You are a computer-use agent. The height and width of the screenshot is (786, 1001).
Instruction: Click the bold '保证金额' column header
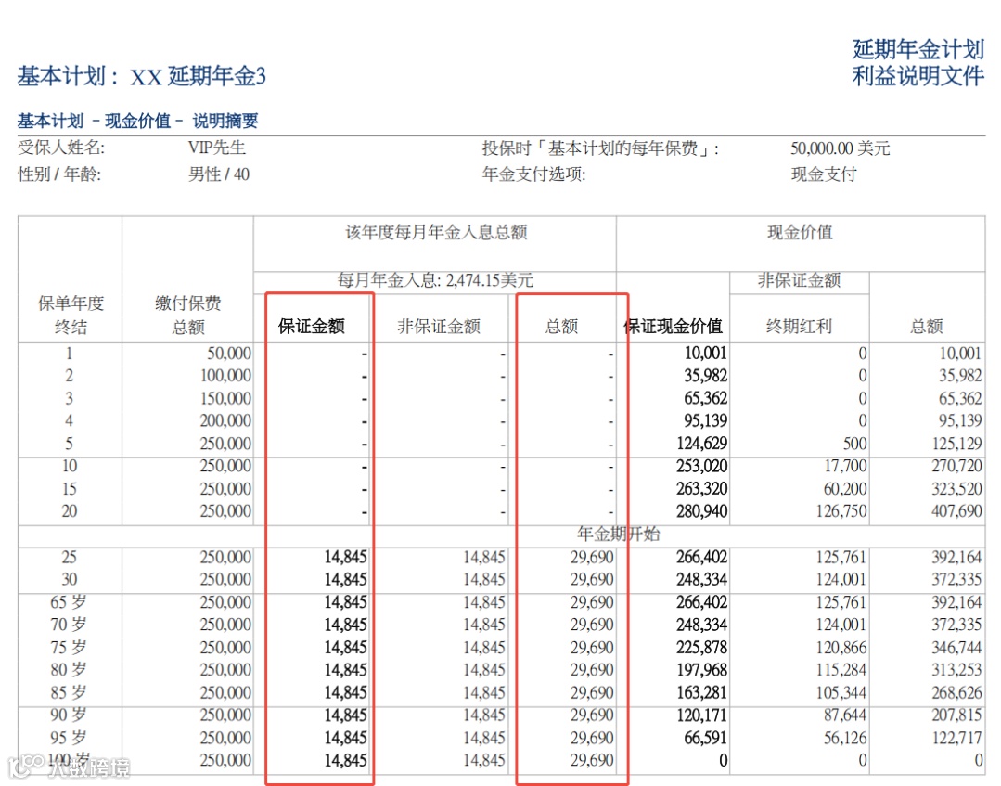click(x=312, y=327)
